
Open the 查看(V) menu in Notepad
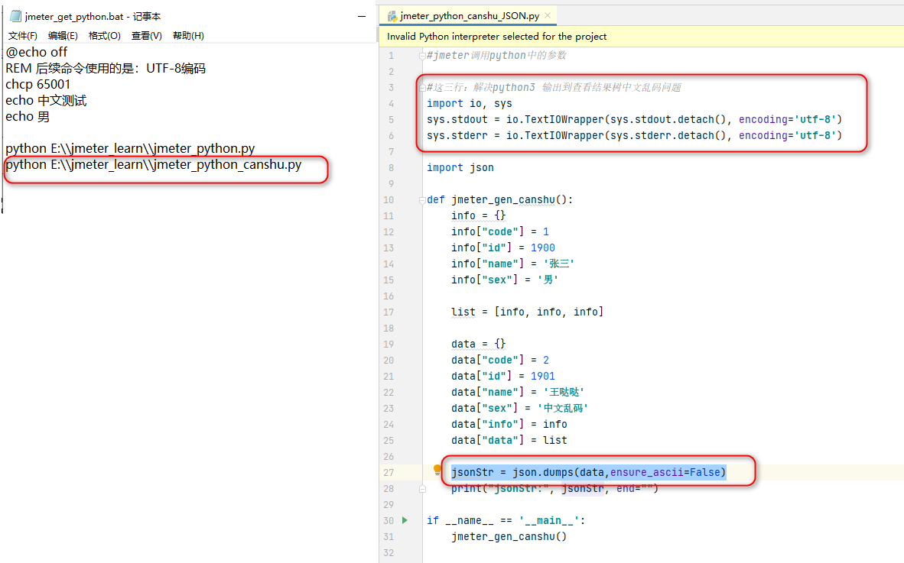coord(146,35)
